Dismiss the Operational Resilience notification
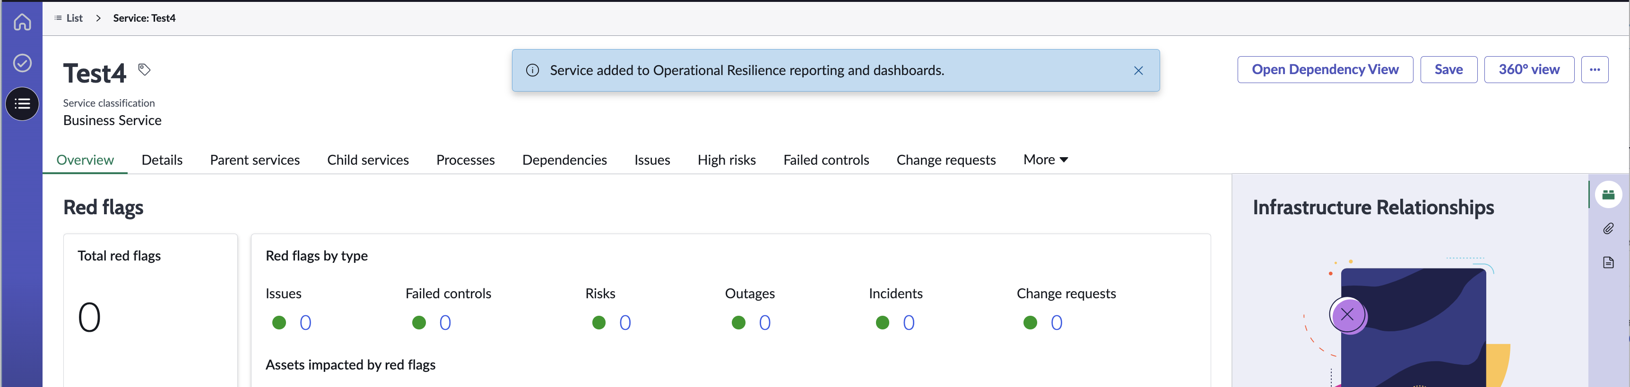1630x387 pixels. [x=1138, y=71]
